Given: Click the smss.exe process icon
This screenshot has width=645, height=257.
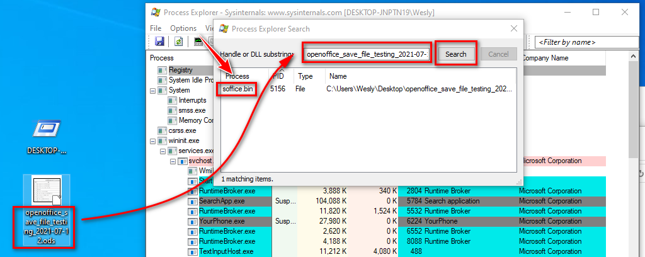Looking at the screenshot, I should click(x=173, y=110).
